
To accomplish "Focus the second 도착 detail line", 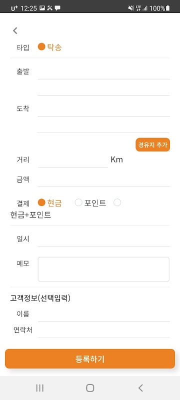I will point(104,126).
